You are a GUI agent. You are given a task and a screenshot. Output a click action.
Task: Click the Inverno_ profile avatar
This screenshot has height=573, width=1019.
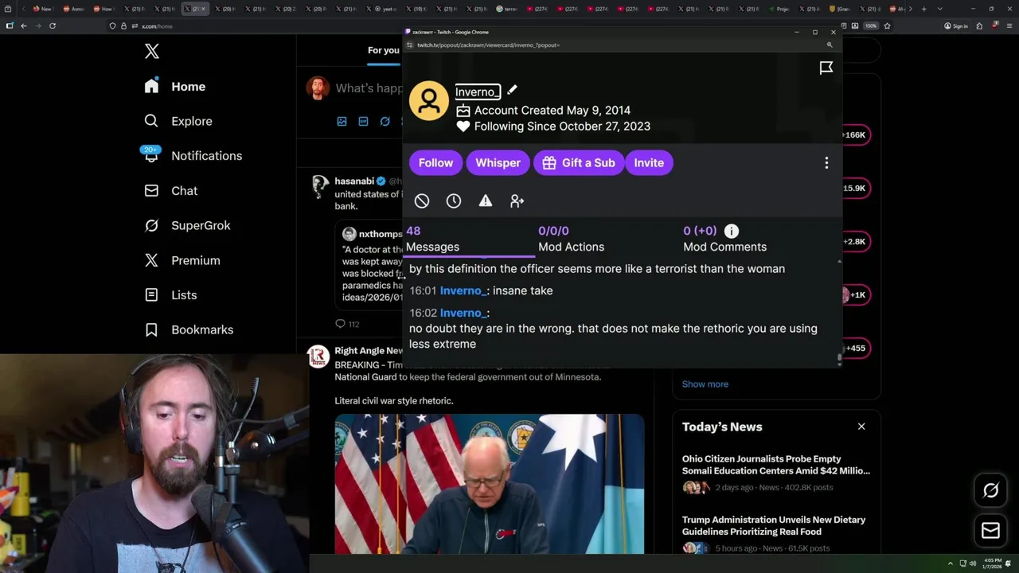click(429, 100)
